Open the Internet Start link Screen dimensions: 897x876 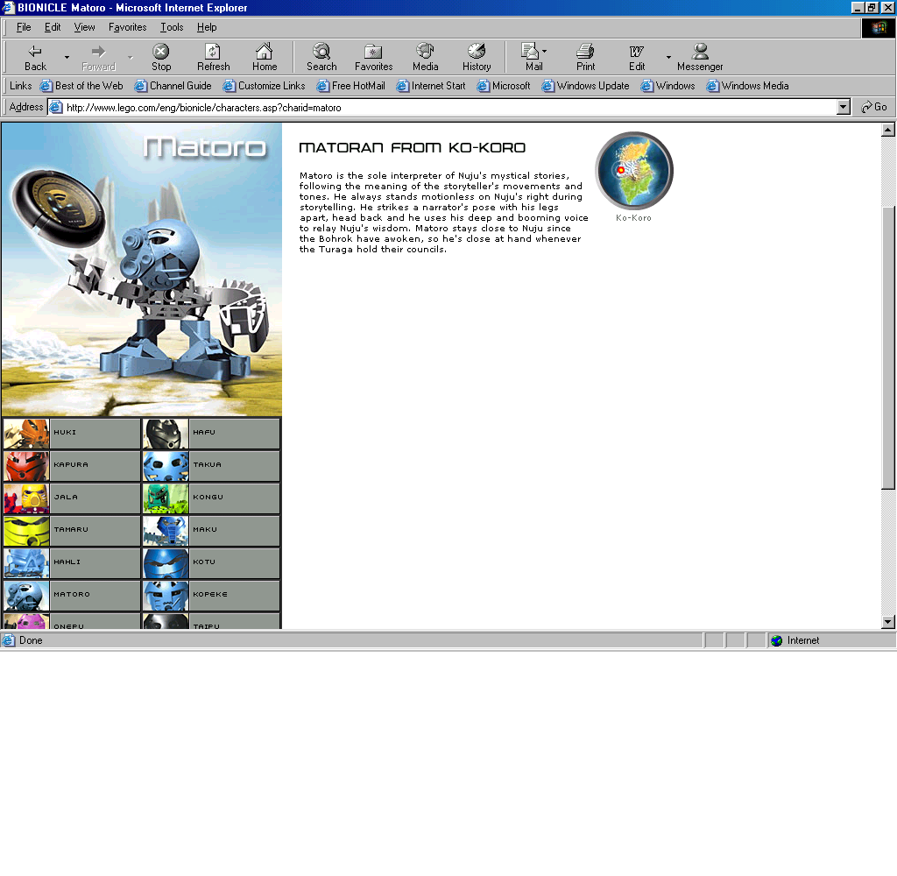pyautogui.click(x=431, y=86)
